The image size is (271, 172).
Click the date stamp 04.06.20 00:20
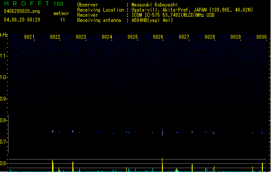coord(22,20)
